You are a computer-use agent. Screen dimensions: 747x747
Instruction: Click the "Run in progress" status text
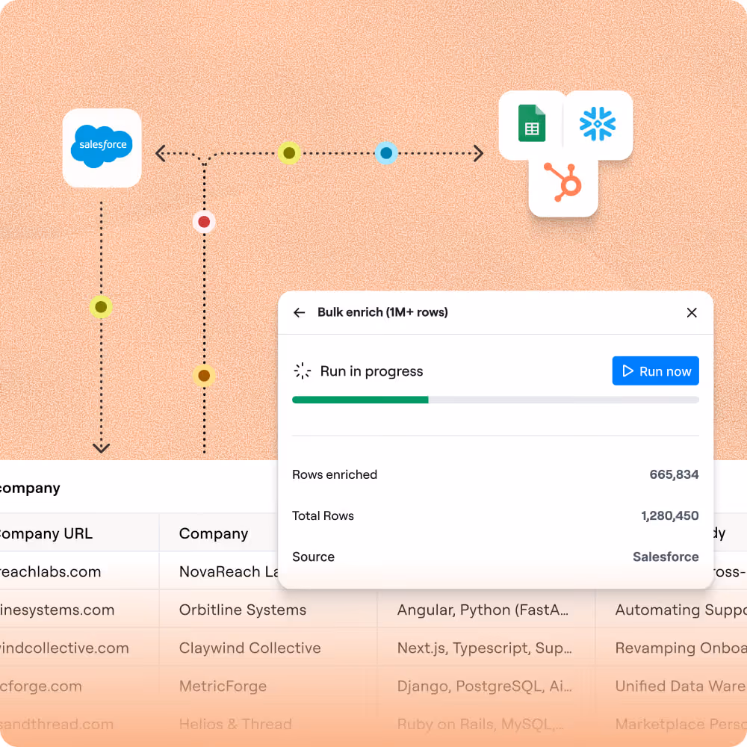click(x=371, y=371)
